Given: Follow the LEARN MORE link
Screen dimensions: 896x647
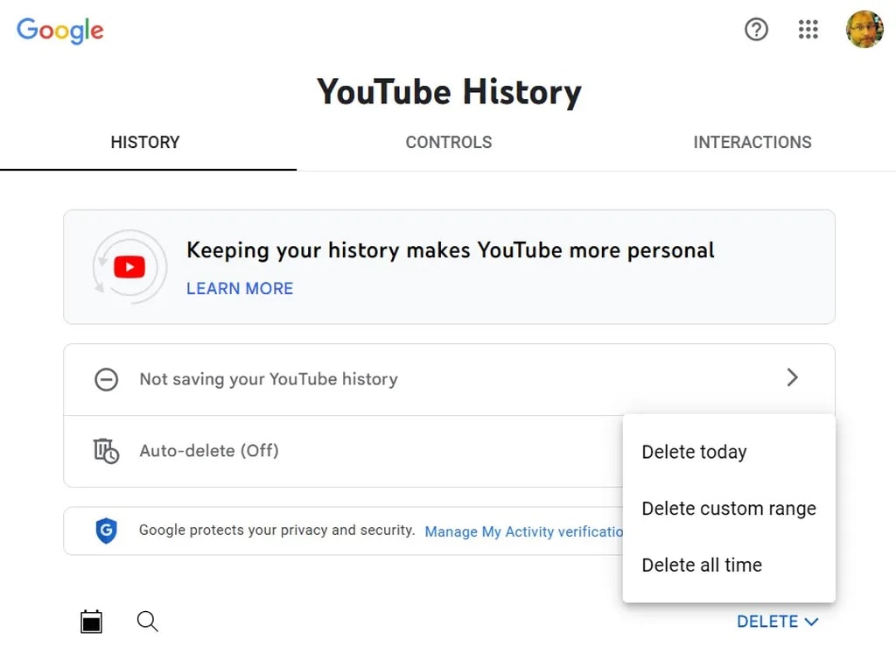Looking at the screenshot, I should [x=240, y=289].
